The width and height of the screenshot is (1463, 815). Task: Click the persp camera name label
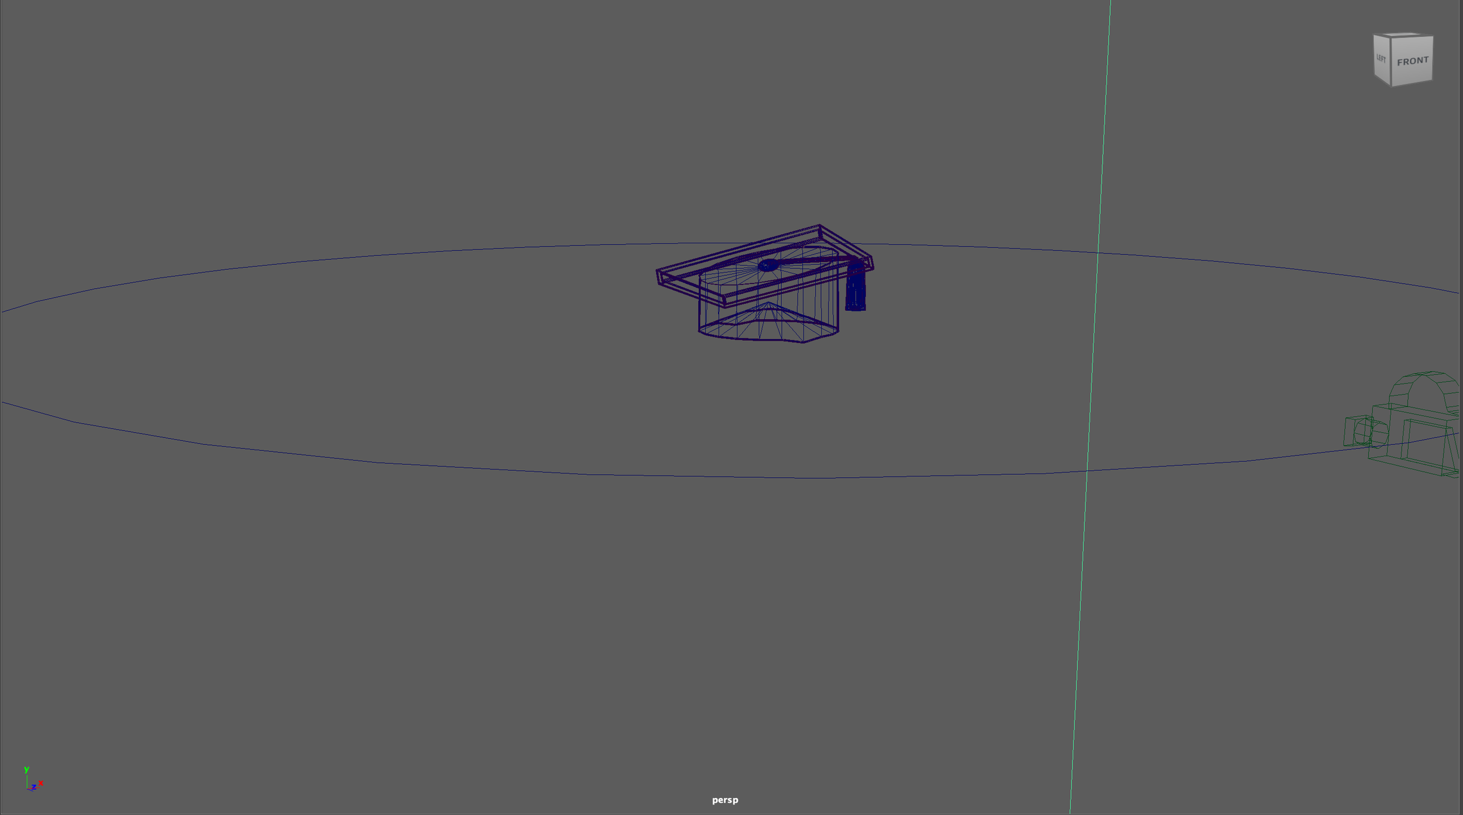(724, 800)
